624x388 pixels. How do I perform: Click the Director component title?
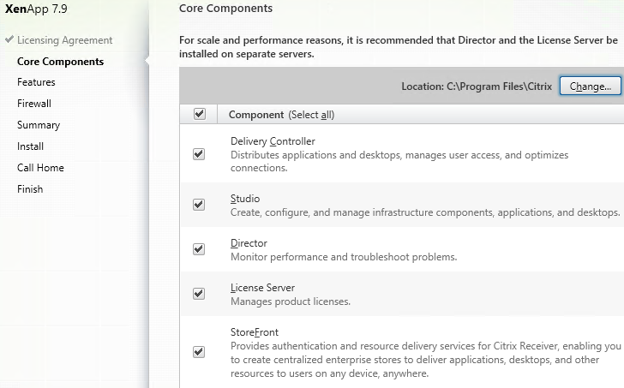249,243
